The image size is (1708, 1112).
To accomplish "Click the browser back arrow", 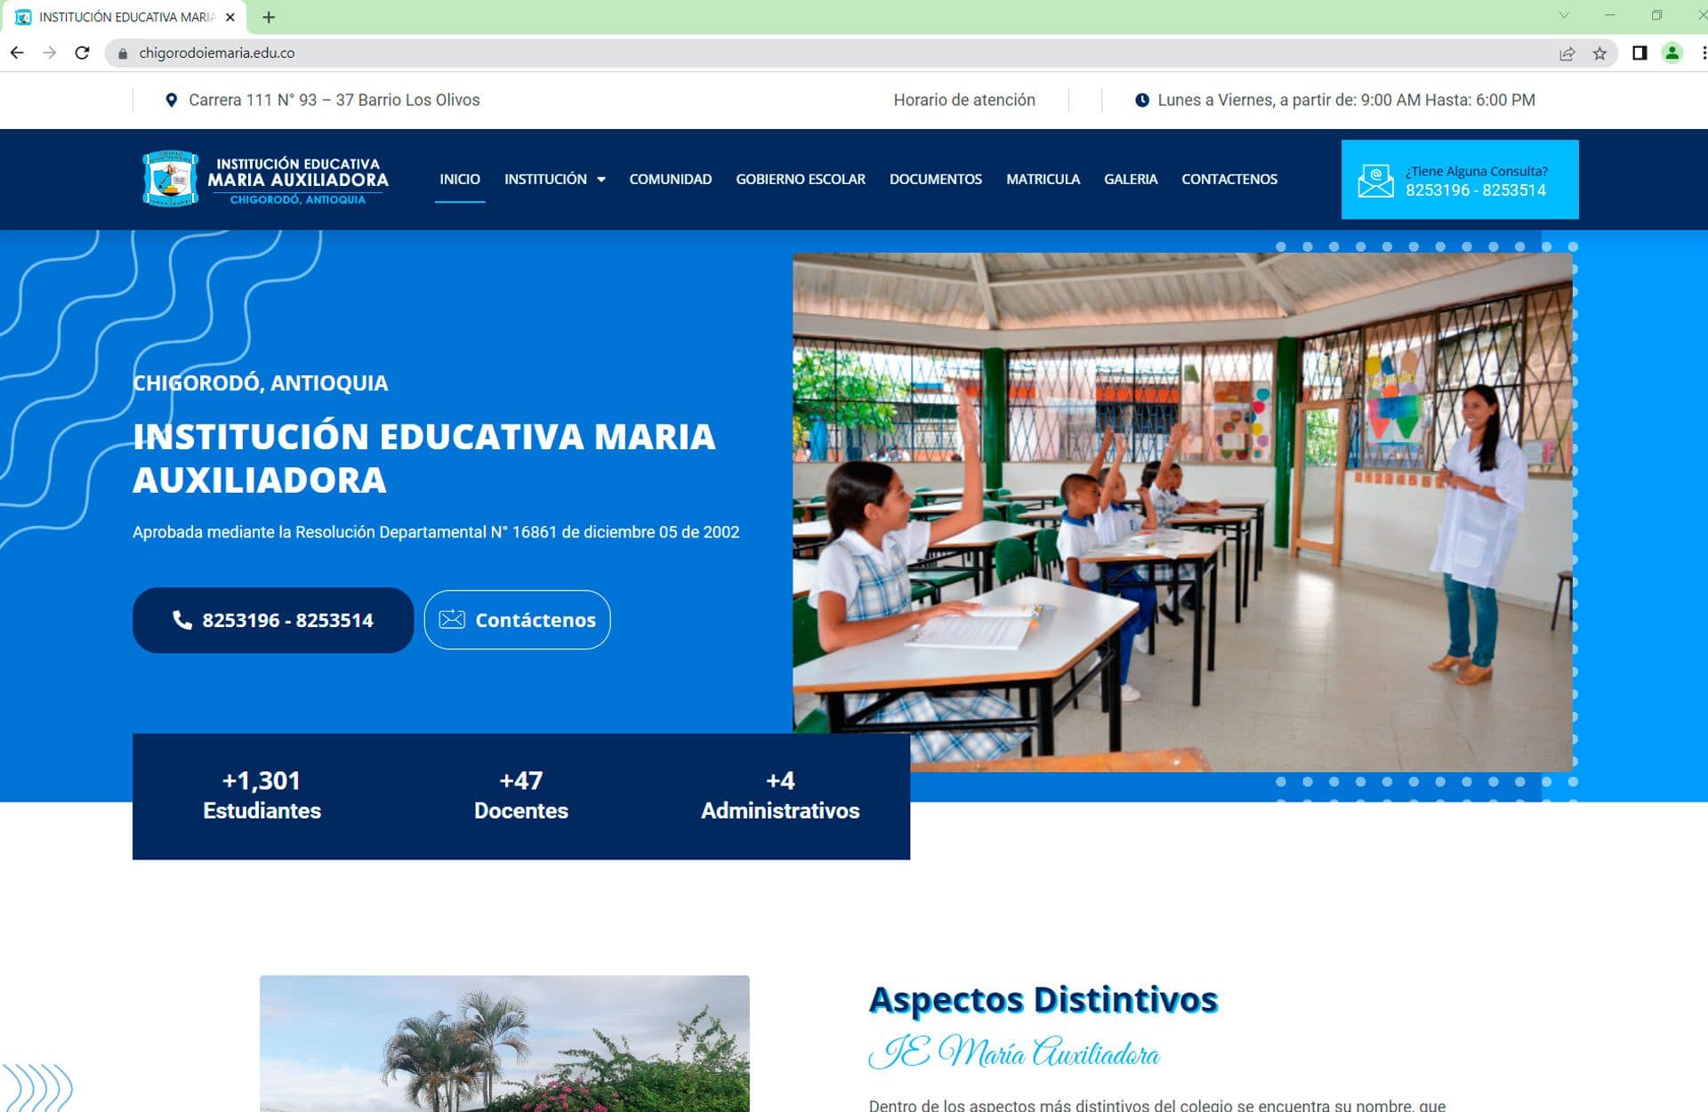I will (x=17, y=53).
